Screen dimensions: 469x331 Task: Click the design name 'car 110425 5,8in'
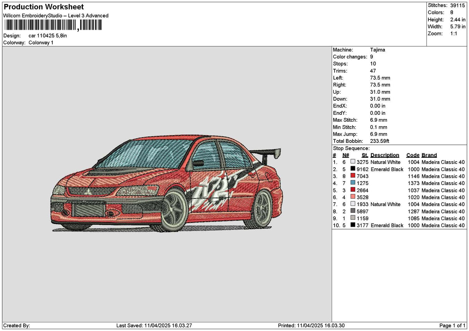48,36
